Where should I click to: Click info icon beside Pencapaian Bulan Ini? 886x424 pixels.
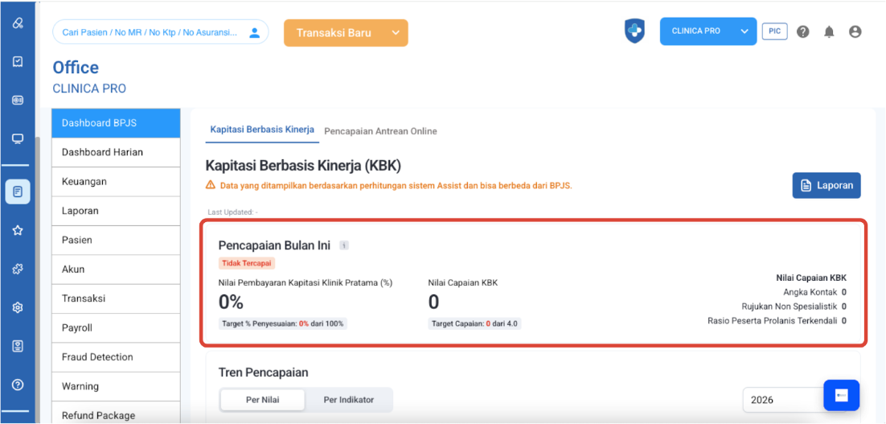click(343, 245)
